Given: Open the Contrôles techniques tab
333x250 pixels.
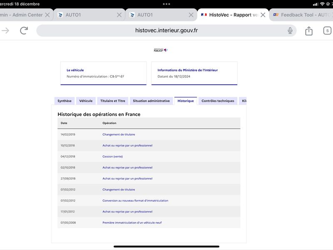Looking at the screenshot, I should point(218,101).
